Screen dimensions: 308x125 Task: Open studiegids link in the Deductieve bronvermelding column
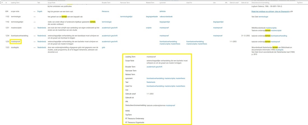[x=279, y=50]
